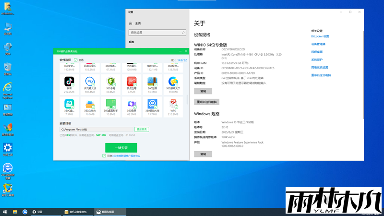
Task: Open the blue 重命名这台电脑 link
Action: [321, 75]
